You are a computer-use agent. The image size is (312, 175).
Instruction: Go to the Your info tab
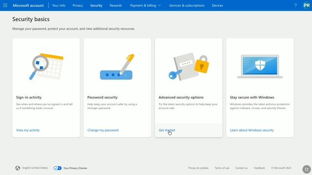click(x=58, y=5)
